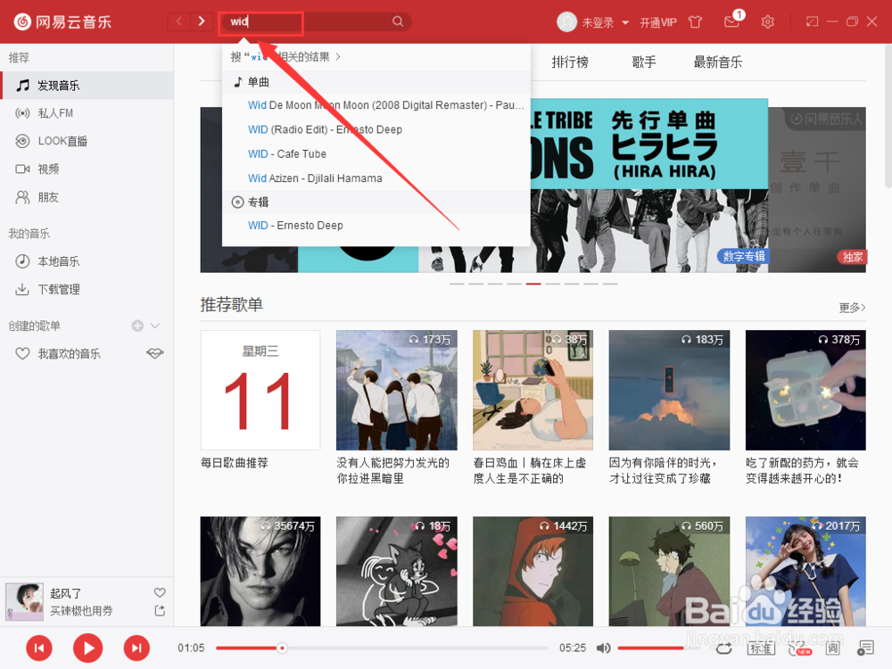This screenshot has width=892, height=669.
Task: Skip to next track
Action: (x=136, y=648)
